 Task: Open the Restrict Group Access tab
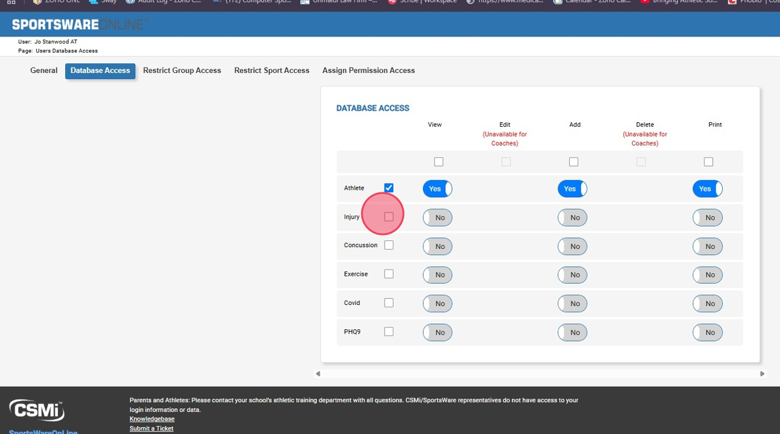(x=182, y=71)
